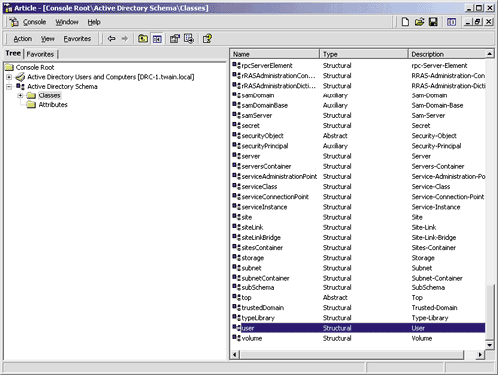Select the Attributes tree item
Viewport: 498px width, 375px height.
point(53,105)
